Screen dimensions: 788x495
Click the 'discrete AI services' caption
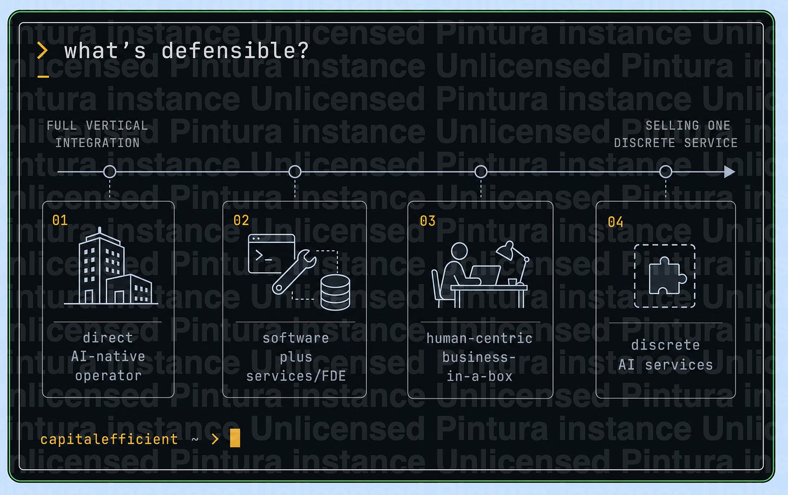[x=666, y=355]
